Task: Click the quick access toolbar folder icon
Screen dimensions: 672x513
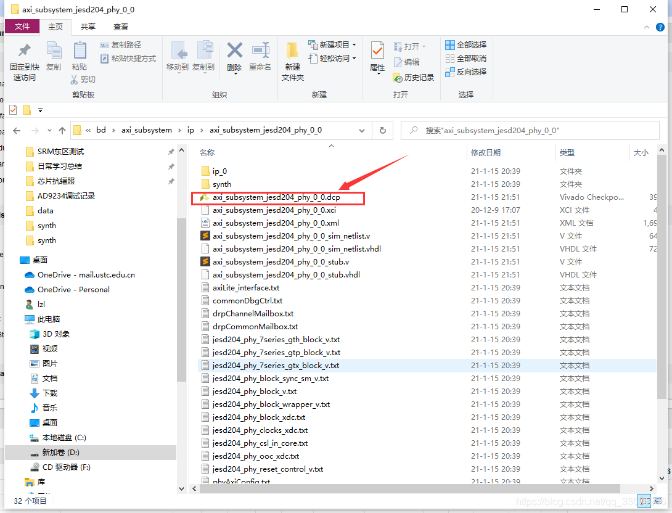Action: click(27, 110)
